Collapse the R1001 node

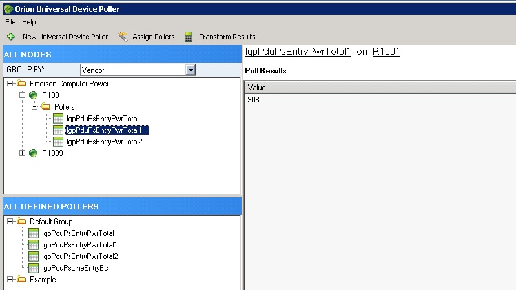[x=22, y=95]
